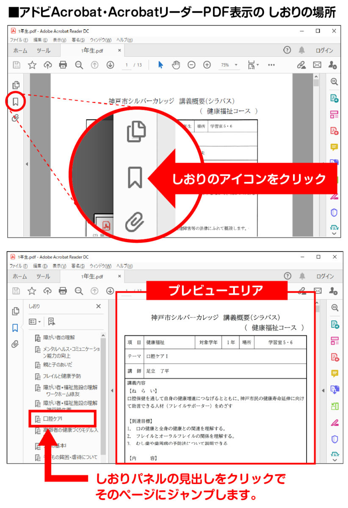Image resolution: width=348 pixels, height=508 pixels.
Task: Click the star bookmark icon in upper window toolbar
Action: [x=32, y=65]
